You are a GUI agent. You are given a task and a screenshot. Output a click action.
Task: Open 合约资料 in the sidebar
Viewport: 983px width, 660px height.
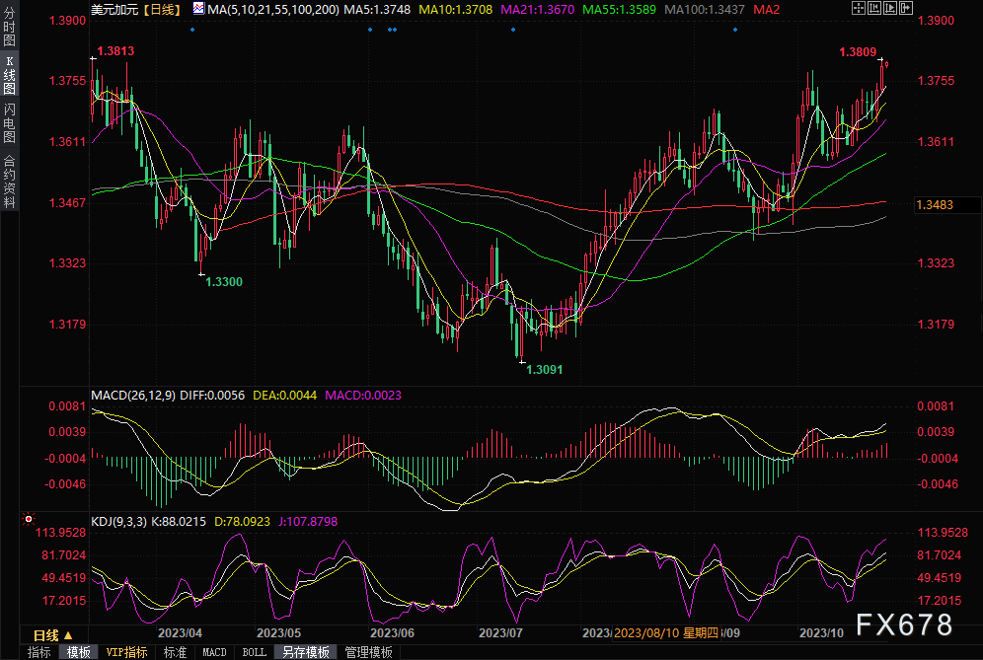click(x=10, y=182)
